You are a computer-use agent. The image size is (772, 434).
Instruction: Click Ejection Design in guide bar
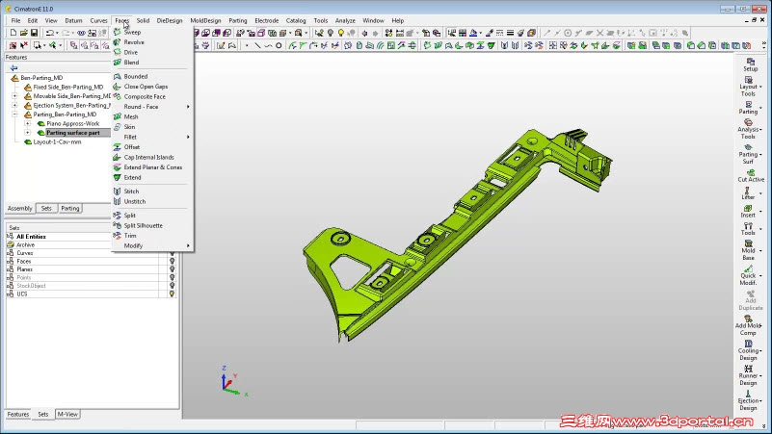pyautogui.click(x=748, y=400)
